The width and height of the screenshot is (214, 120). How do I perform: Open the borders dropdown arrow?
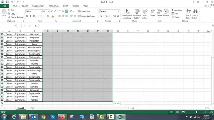43,16
